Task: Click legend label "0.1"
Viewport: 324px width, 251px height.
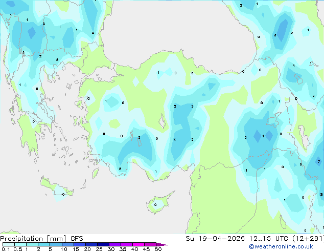Action: coord(6,249)
